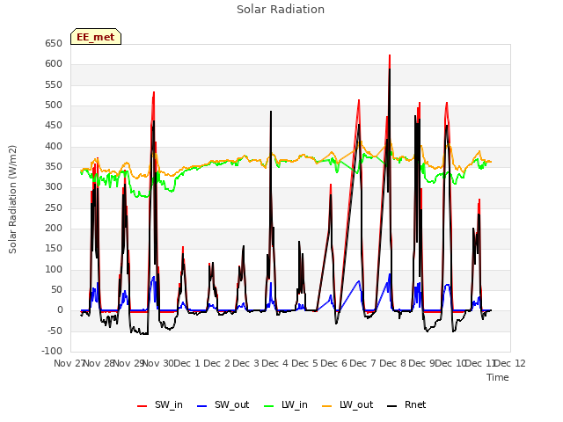The image size is (563, 422).
Task: Click the 150 y-axis tick label
Action: [x=54, y=249]
